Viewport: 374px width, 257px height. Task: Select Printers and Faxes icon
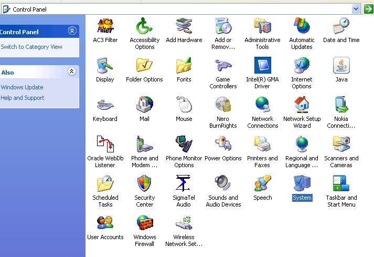(262, 144)
